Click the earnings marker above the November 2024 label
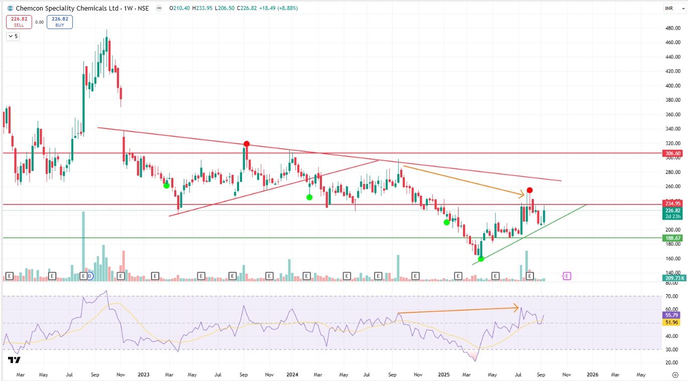This screenshot has height=381, width=688. (x=415, y=276)
